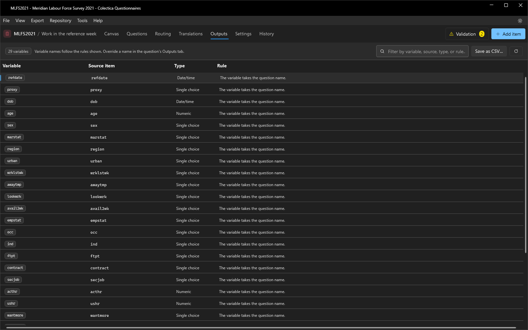Click Save as CSV button
The width and height of the screenshot is (528, 330).
(x=489, y=51)
